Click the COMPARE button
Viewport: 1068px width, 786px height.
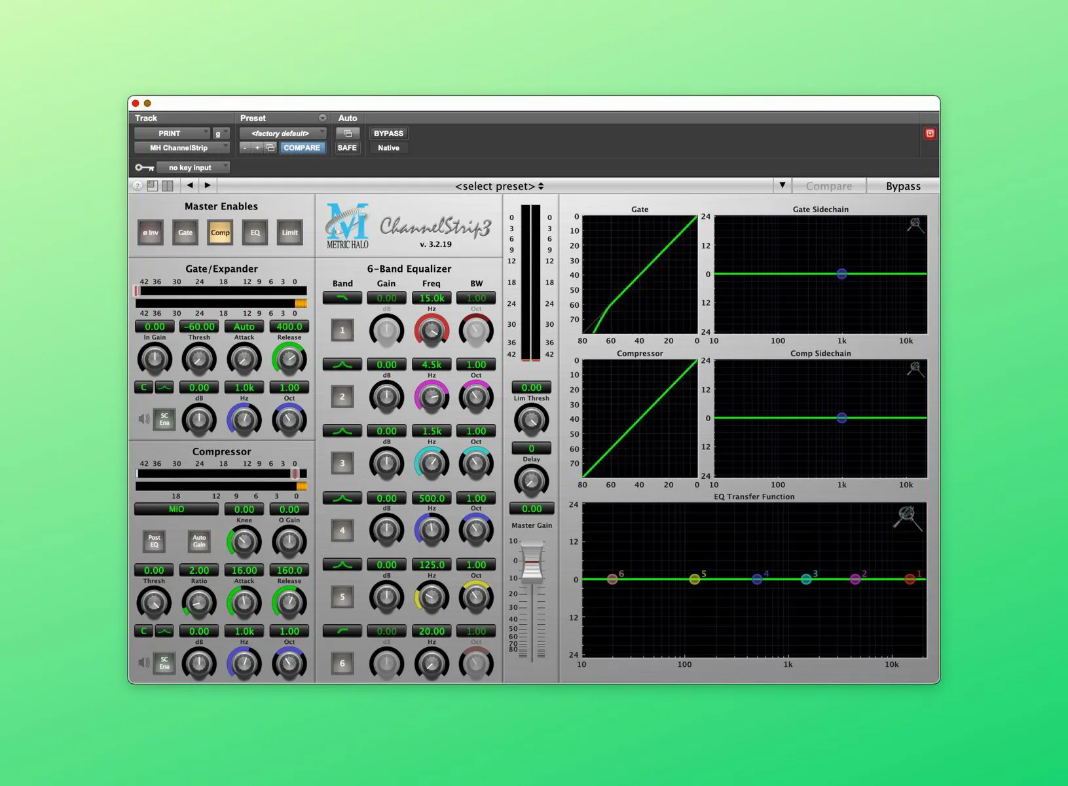(x=302, y=147)
